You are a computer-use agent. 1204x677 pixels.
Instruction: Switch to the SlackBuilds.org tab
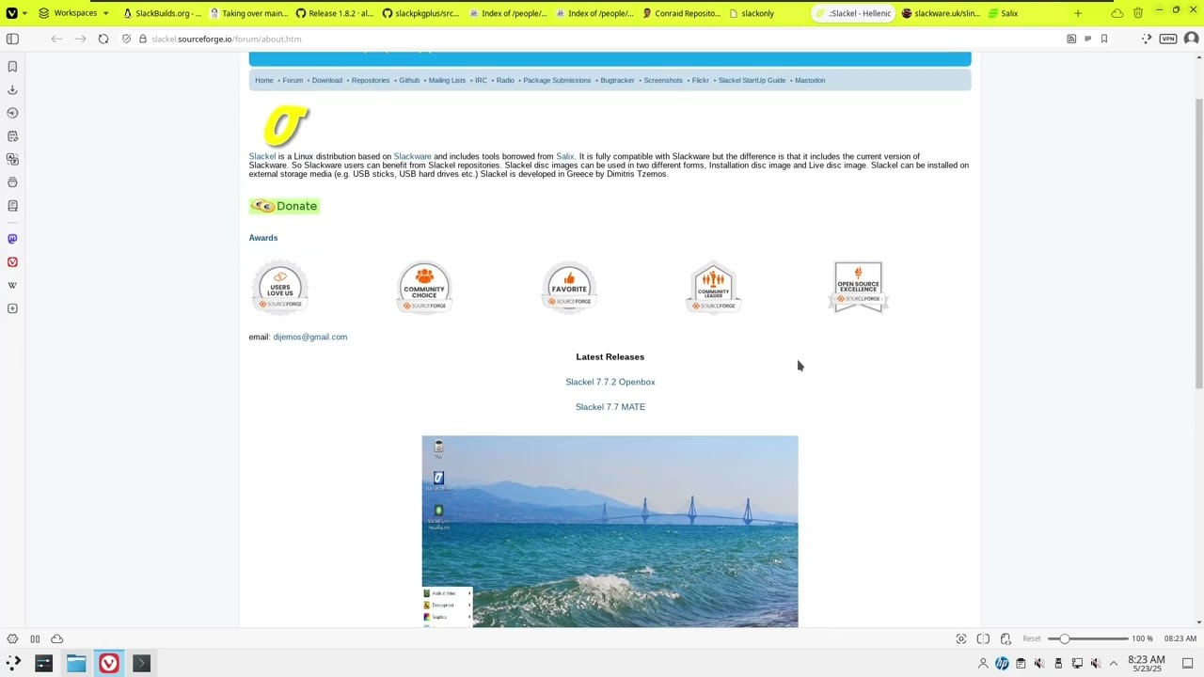[x=161, y=13]
